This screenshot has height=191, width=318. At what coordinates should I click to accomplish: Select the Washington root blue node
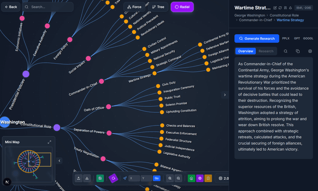[4, 122]
